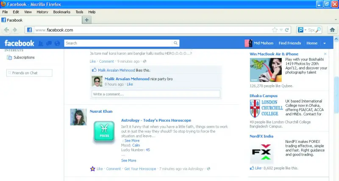Screen dimensions: 339x181
Task: Click the star icon beside Nusrat's Like
Action: pos(92,169)
